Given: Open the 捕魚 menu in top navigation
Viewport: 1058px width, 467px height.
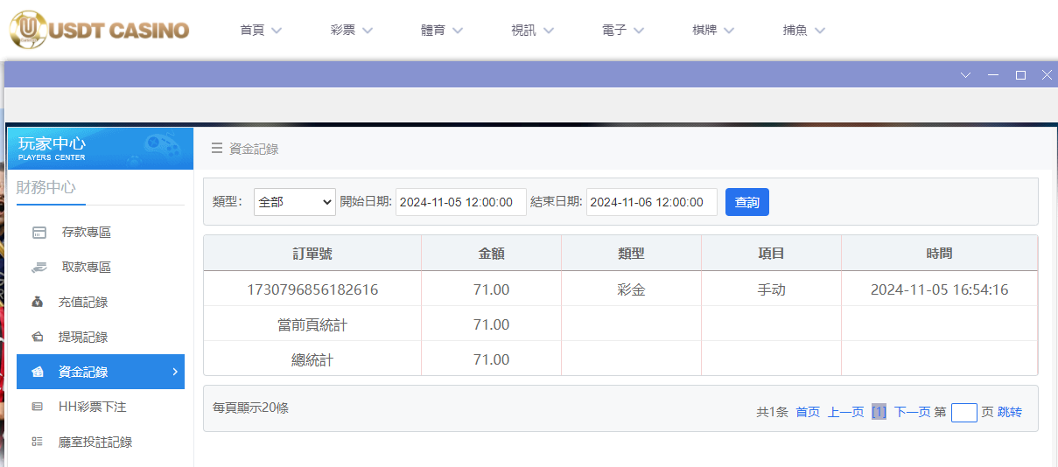Looking at the screenshot, I should click(x=803, y=30).
